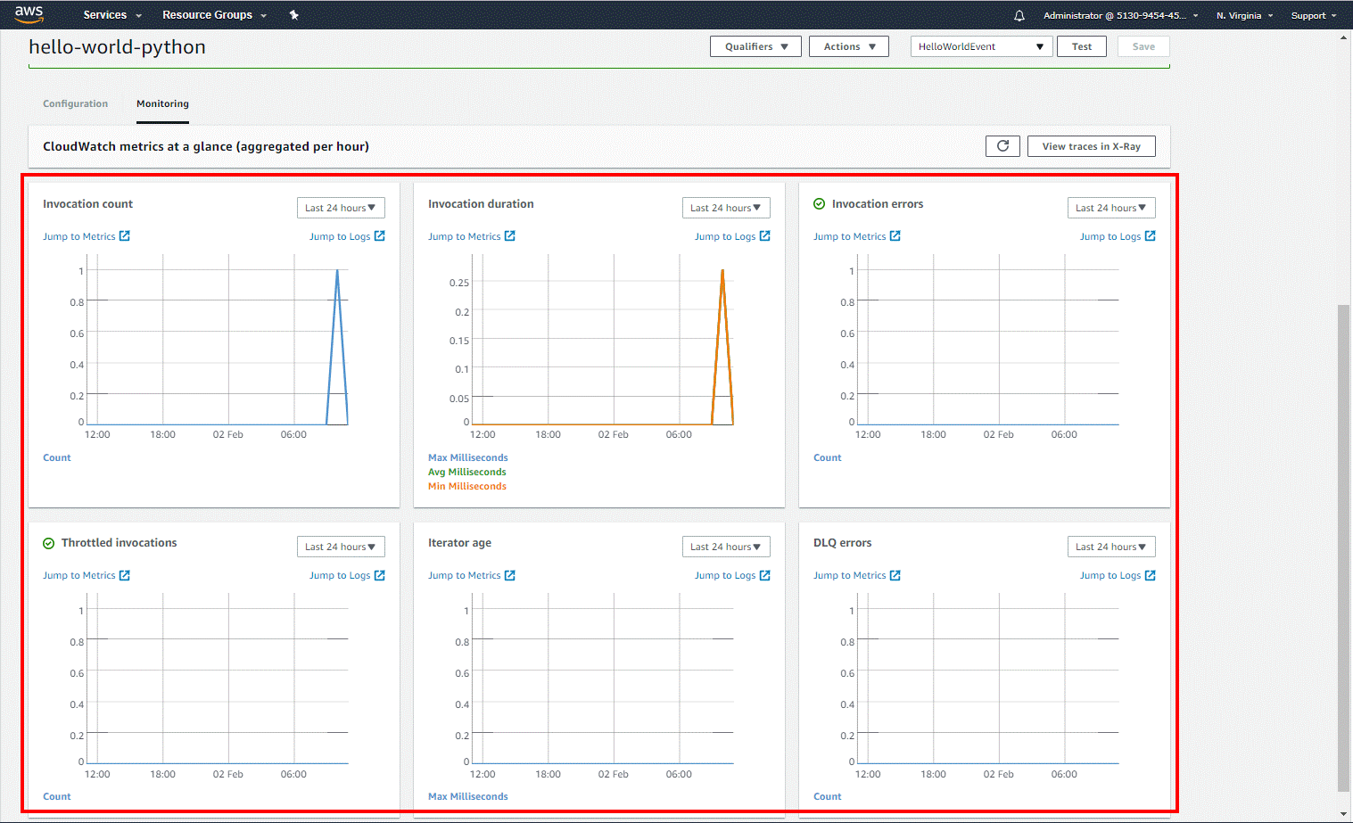
Task: Follow Jump to Metrics under DLQ errors
Action: click(850, 575)
